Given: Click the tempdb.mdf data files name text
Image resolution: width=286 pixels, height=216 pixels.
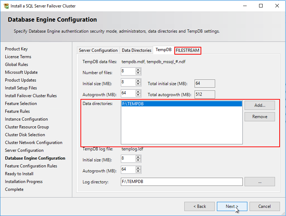Looking at the screenshot, I should point(153,62).
